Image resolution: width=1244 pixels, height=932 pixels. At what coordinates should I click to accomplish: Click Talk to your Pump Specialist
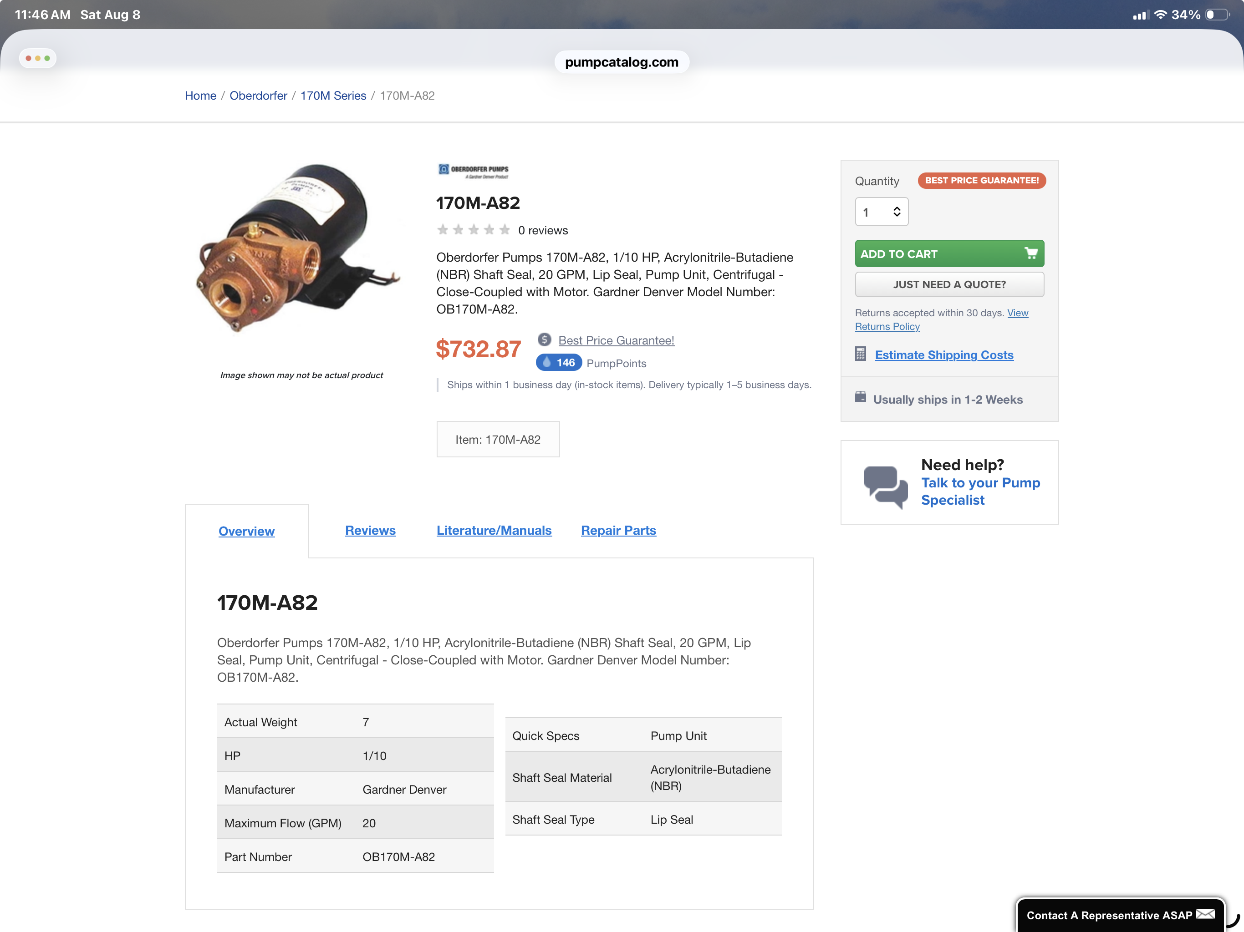pyautogui.click(x=980, y=491)
